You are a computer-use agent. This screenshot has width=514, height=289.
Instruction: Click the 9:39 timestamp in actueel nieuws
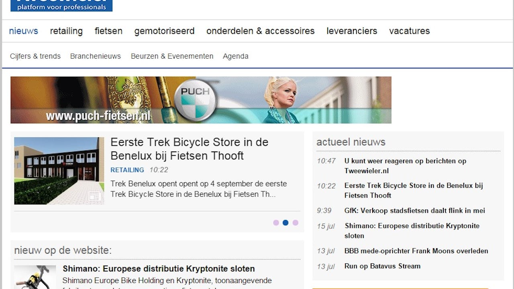[x=324, y=211]
